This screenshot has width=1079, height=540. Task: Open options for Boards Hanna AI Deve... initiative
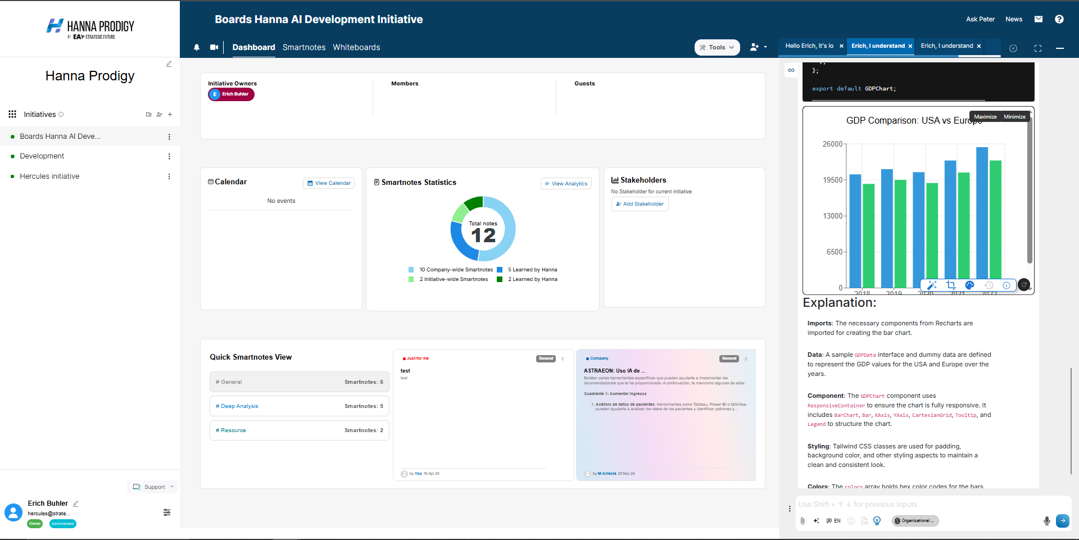pyautogui.click(x=169, y=137)
